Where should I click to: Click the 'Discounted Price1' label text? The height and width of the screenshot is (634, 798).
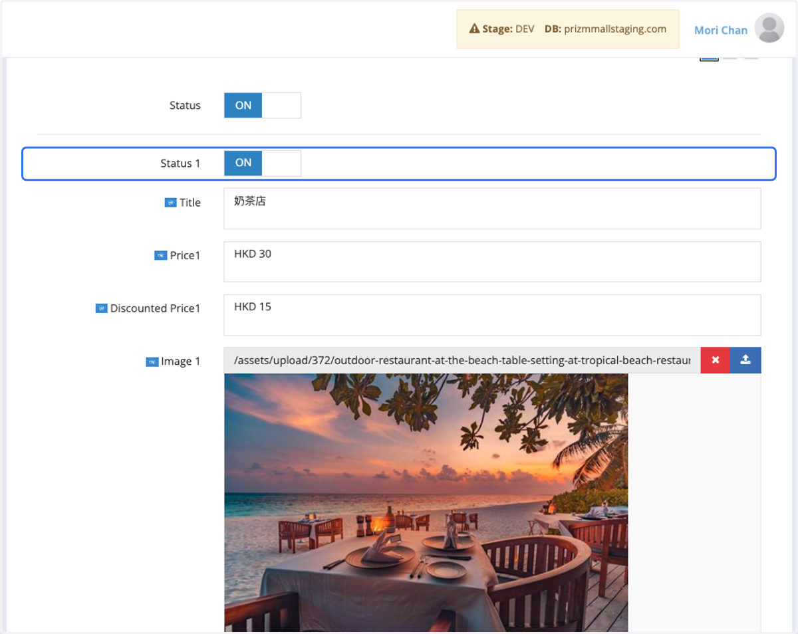155,308
